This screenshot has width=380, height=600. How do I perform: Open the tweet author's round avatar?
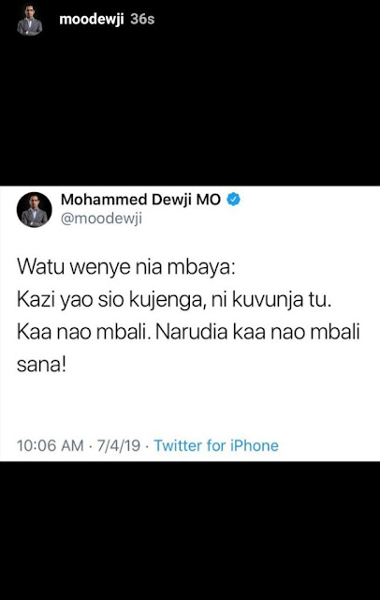click(x=34, y=210)
